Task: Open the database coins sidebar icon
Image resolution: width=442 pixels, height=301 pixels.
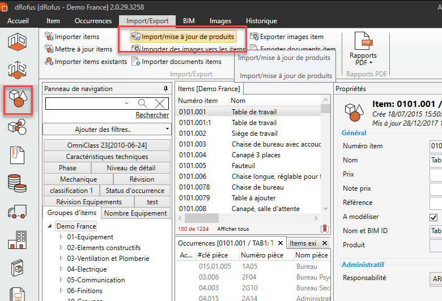Action: pyautogui.click(x=18, y=183)
